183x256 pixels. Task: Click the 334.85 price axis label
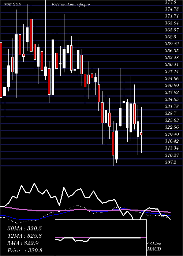(x=172, y=99)
